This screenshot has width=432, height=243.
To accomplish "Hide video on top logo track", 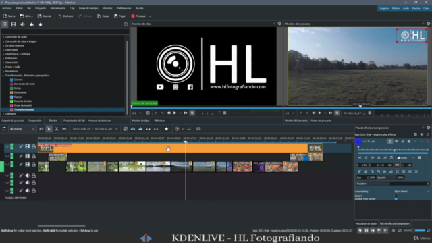I will (x=27, y=147).
